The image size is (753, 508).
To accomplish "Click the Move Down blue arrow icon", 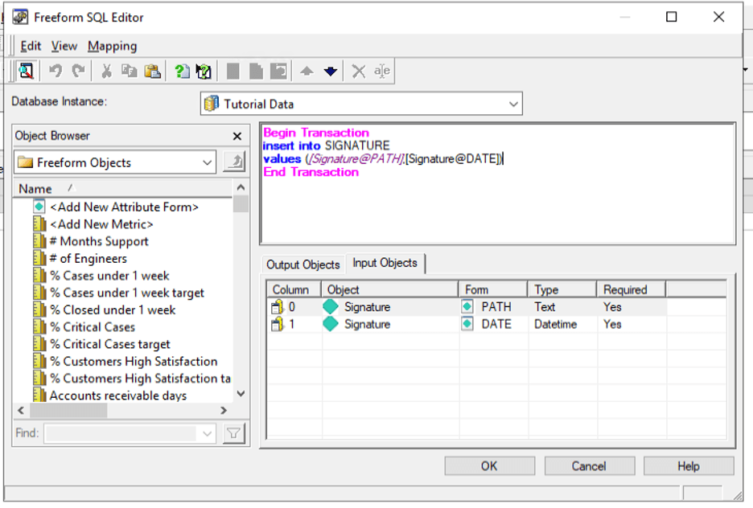I will point(330,72).
